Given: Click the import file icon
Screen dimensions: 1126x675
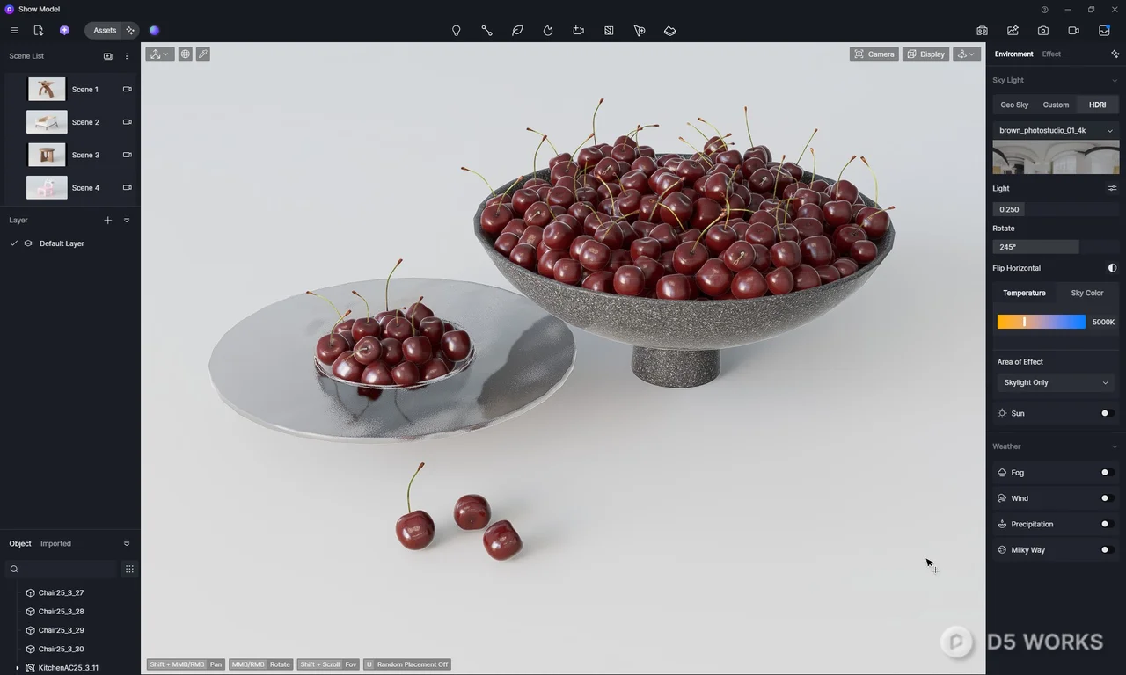Looking at the screenshot, I should (x=38, y=30).
